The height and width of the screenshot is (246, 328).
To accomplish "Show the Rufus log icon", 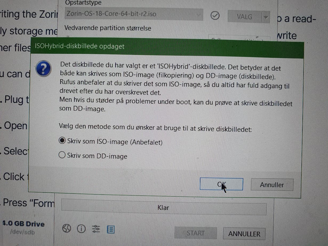I will coord(111,229).
